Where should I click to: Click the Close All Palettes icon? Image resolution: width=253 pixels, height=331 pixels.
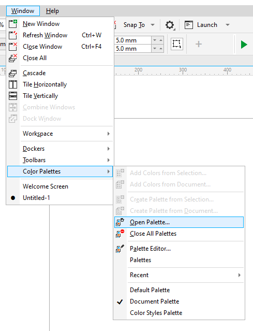[120, 234]
